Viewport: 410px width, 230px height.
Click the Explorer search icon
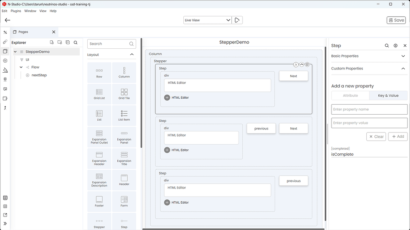76,42
